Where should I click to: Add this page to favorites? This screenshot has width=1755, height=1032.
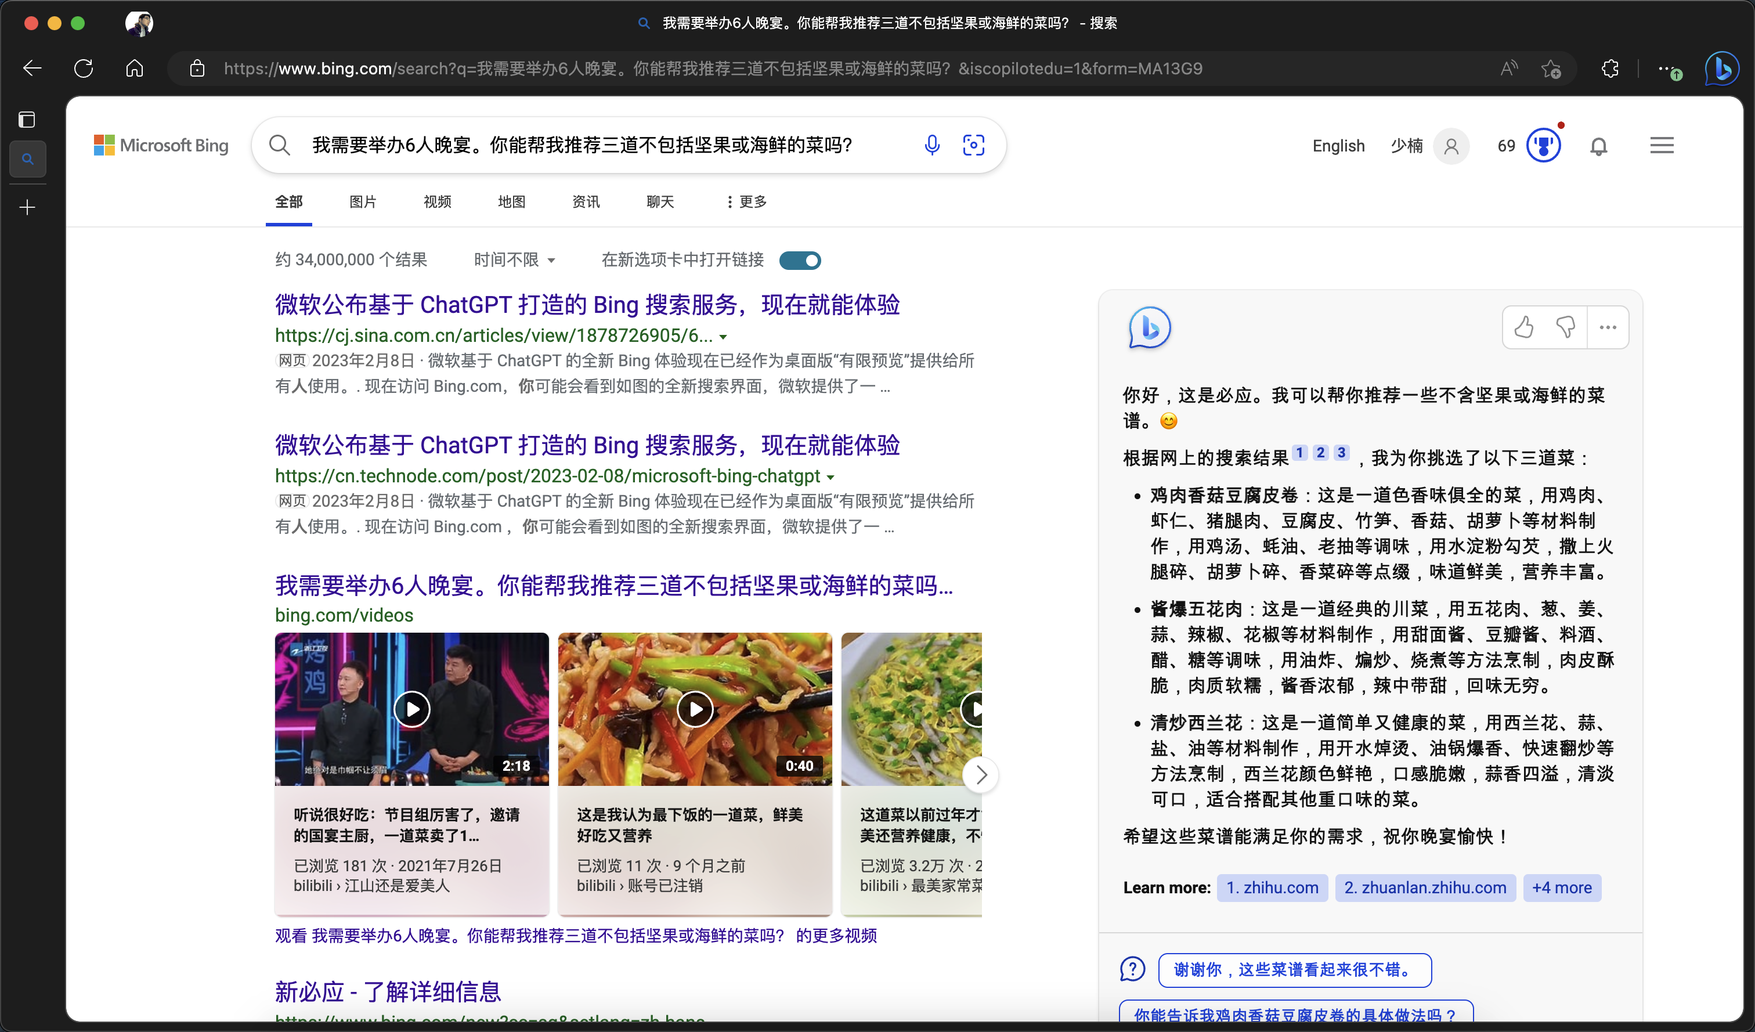point(1551,68)
